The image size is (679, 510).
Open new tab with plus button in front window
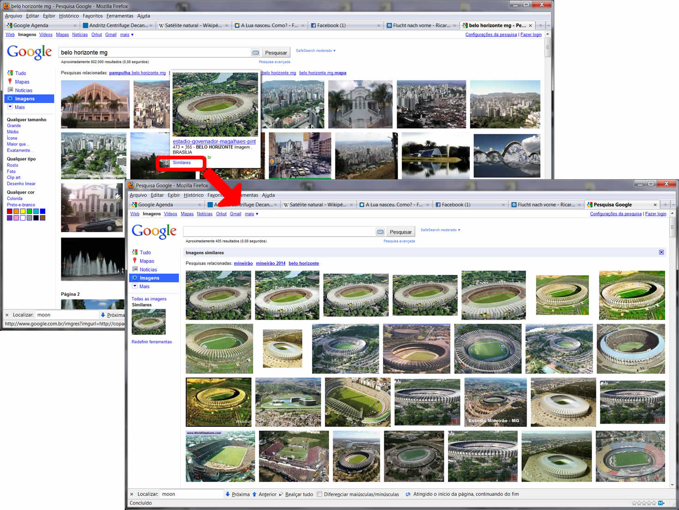(x=665, y=205)
